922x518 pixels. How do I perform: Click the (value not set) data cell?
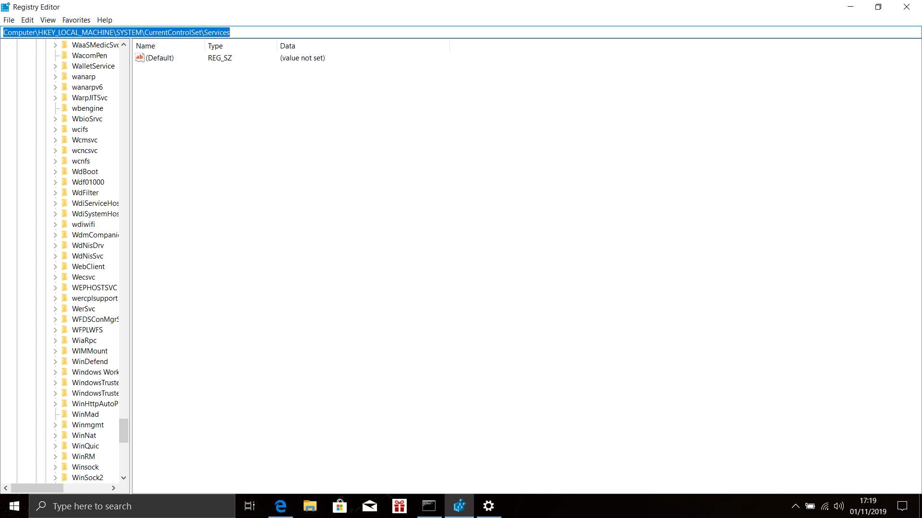point(303,58)
